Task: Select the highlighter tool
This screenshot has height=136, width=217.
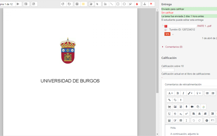Action: 131,4
